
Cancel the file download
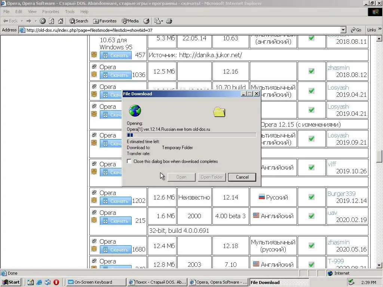click(x=242, y=177)
